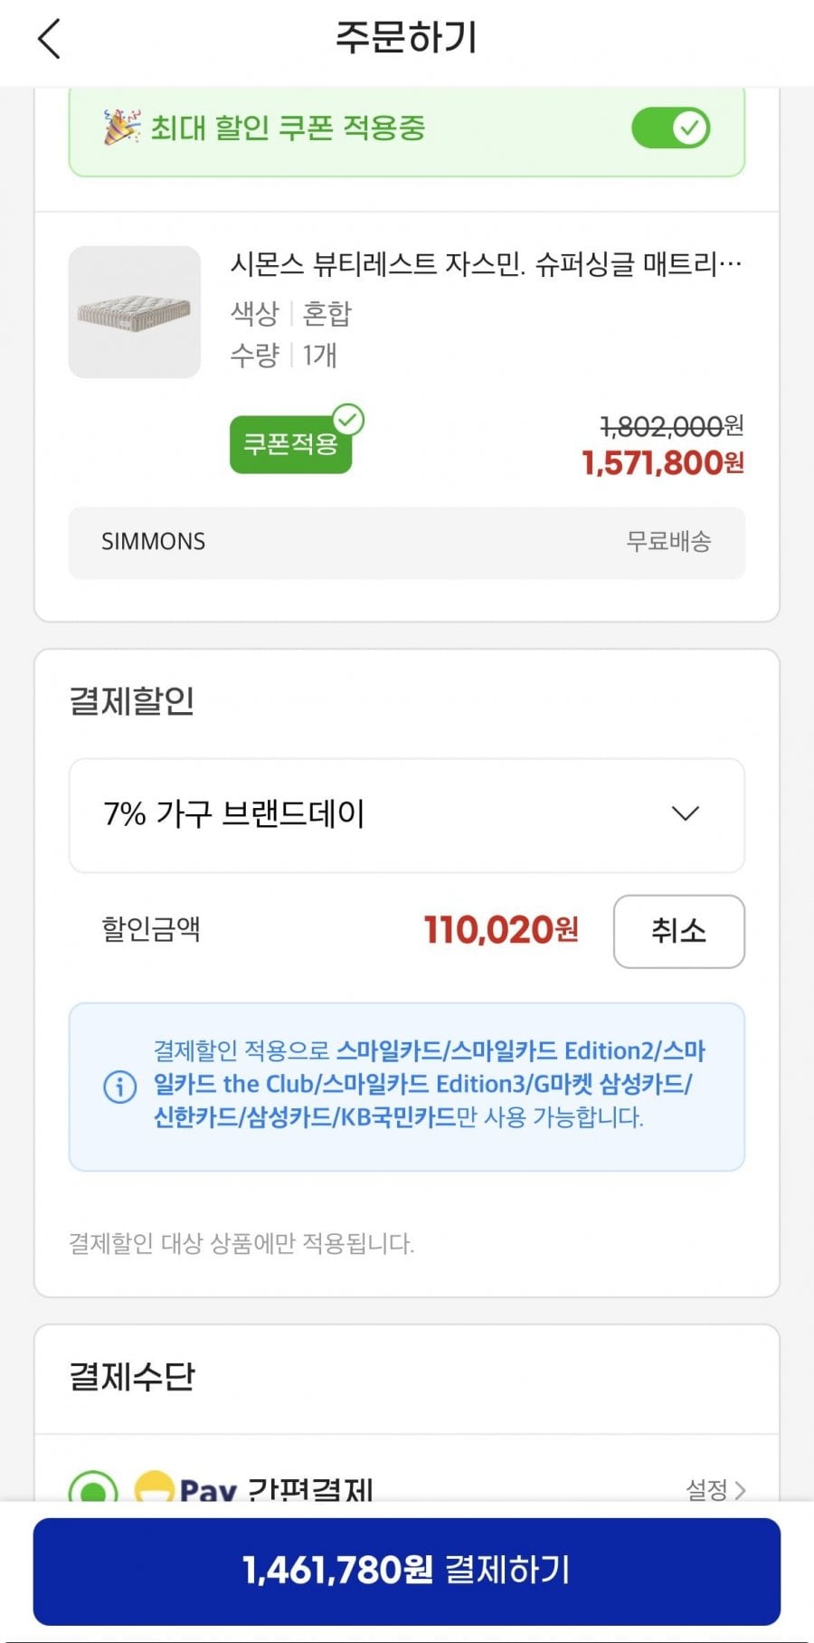The width and height of the screenshot is (814, 1643).
Task: Expand the payment discount chevron arrow
Action: point(686,814)
